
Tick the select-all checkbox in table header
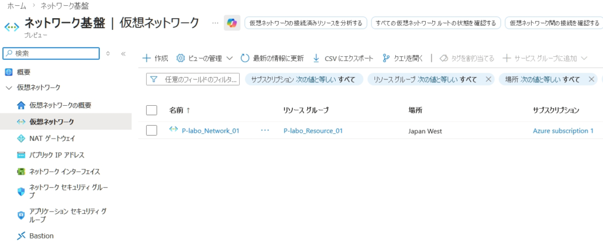tap(151, 110)
